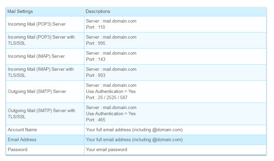Click the Account Name description text
This screenshot has height=161, width=274.
point(134,130)
